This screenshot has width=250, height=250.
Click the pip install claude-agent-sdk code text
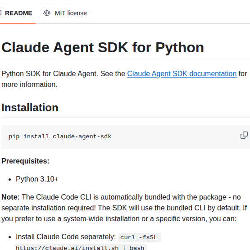click(x=60, y=136)
